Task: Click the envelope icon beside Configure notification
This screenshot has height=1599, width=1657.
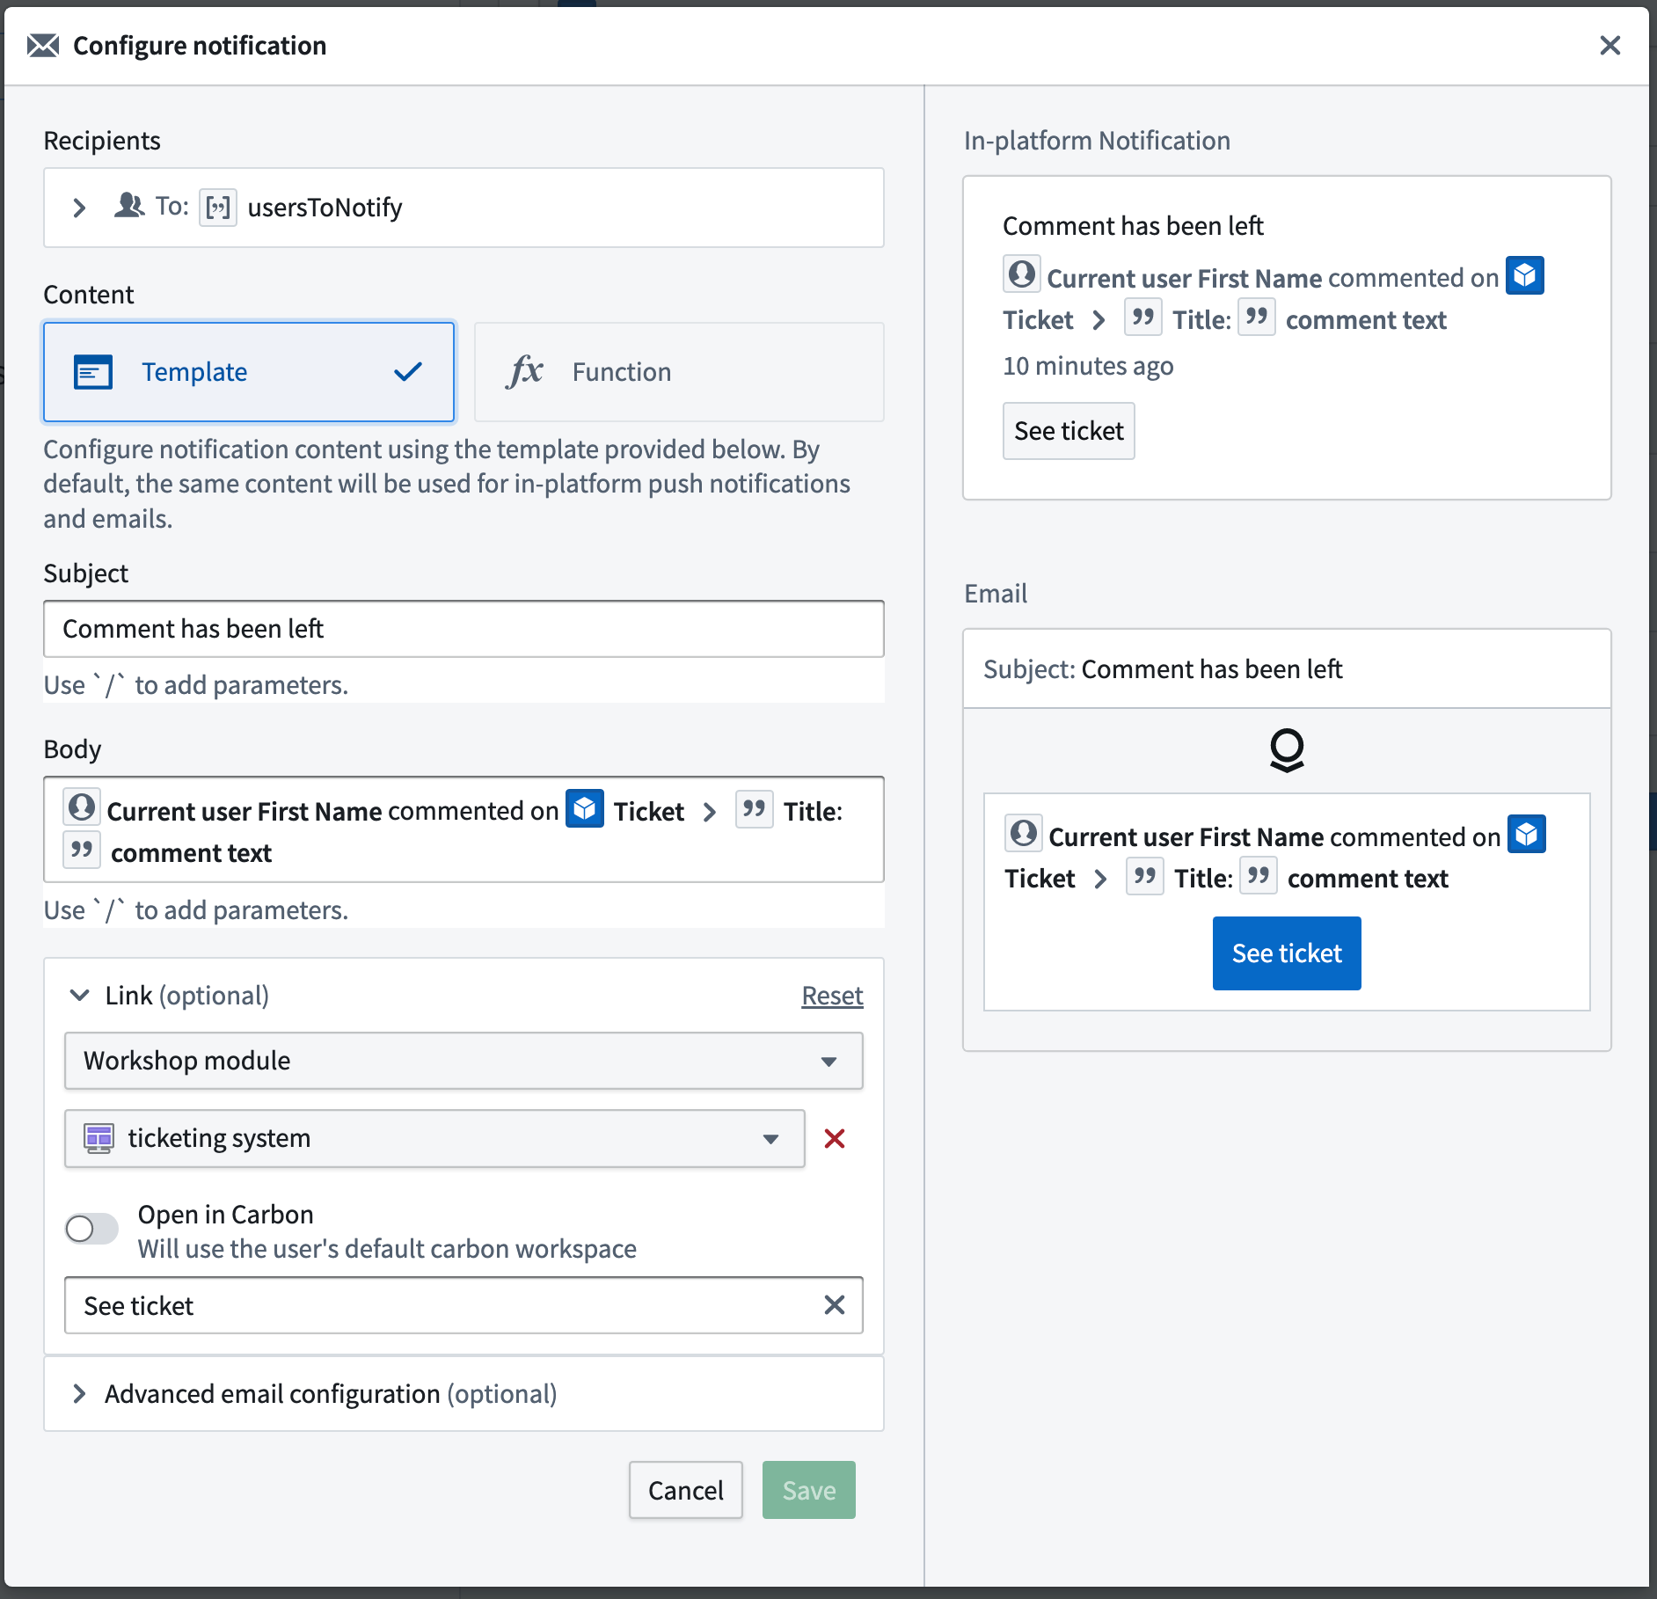Action: click(x=43, y=46)
